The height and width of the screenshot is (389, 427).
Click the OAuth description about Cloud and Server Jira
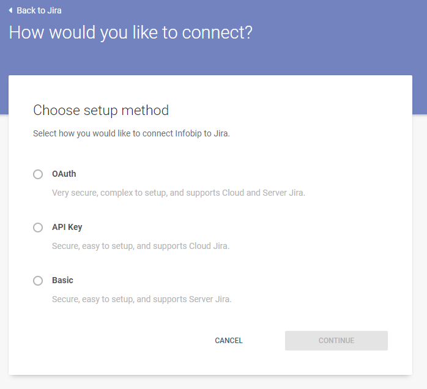click(x=178, y=193)
